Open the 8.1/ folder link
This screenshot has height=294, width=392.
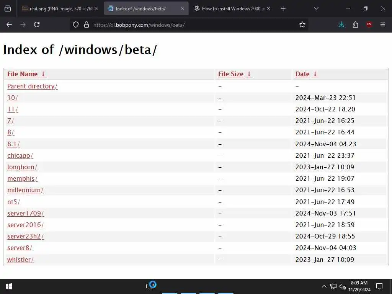click(x=13, y=144)
